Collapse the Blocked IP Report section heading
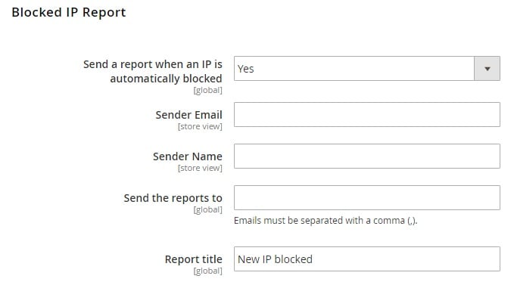This screenshot has height=285, width=514. point(69,12)
